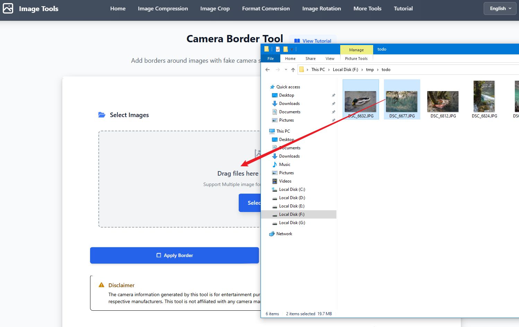Open the recent locations dropdown arrow
This screenshot has width=519, height=327.
point(286,70)
